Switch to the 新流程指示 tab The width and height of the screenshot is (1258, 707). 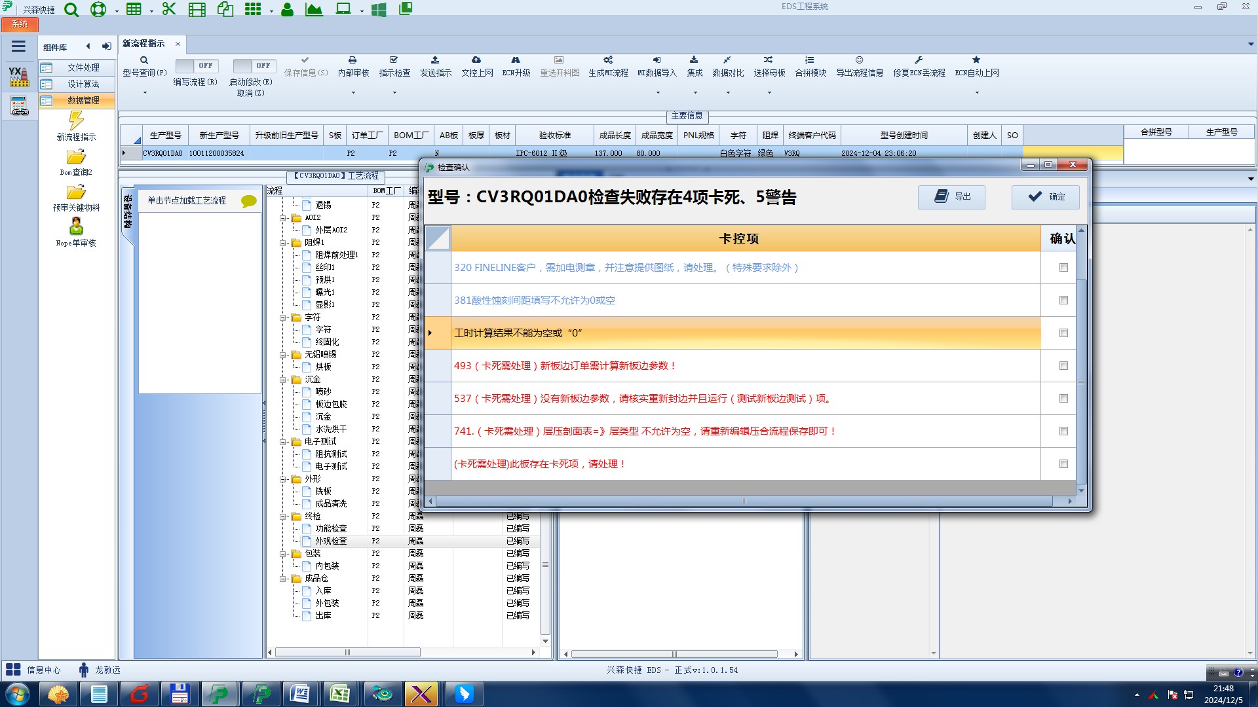(144, 44)
